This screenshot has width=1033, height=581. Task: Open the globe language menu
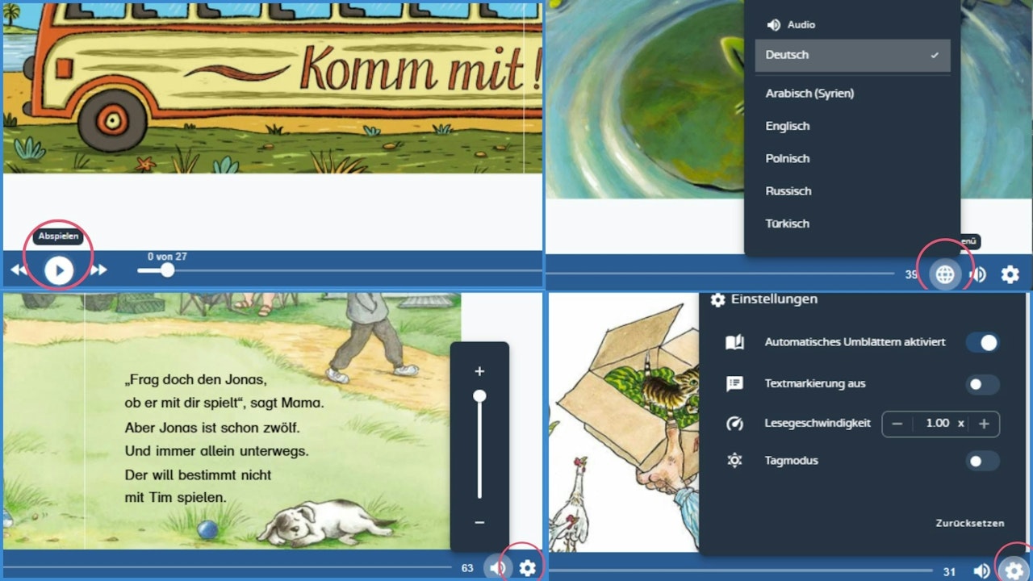click(x=943, y=274)
